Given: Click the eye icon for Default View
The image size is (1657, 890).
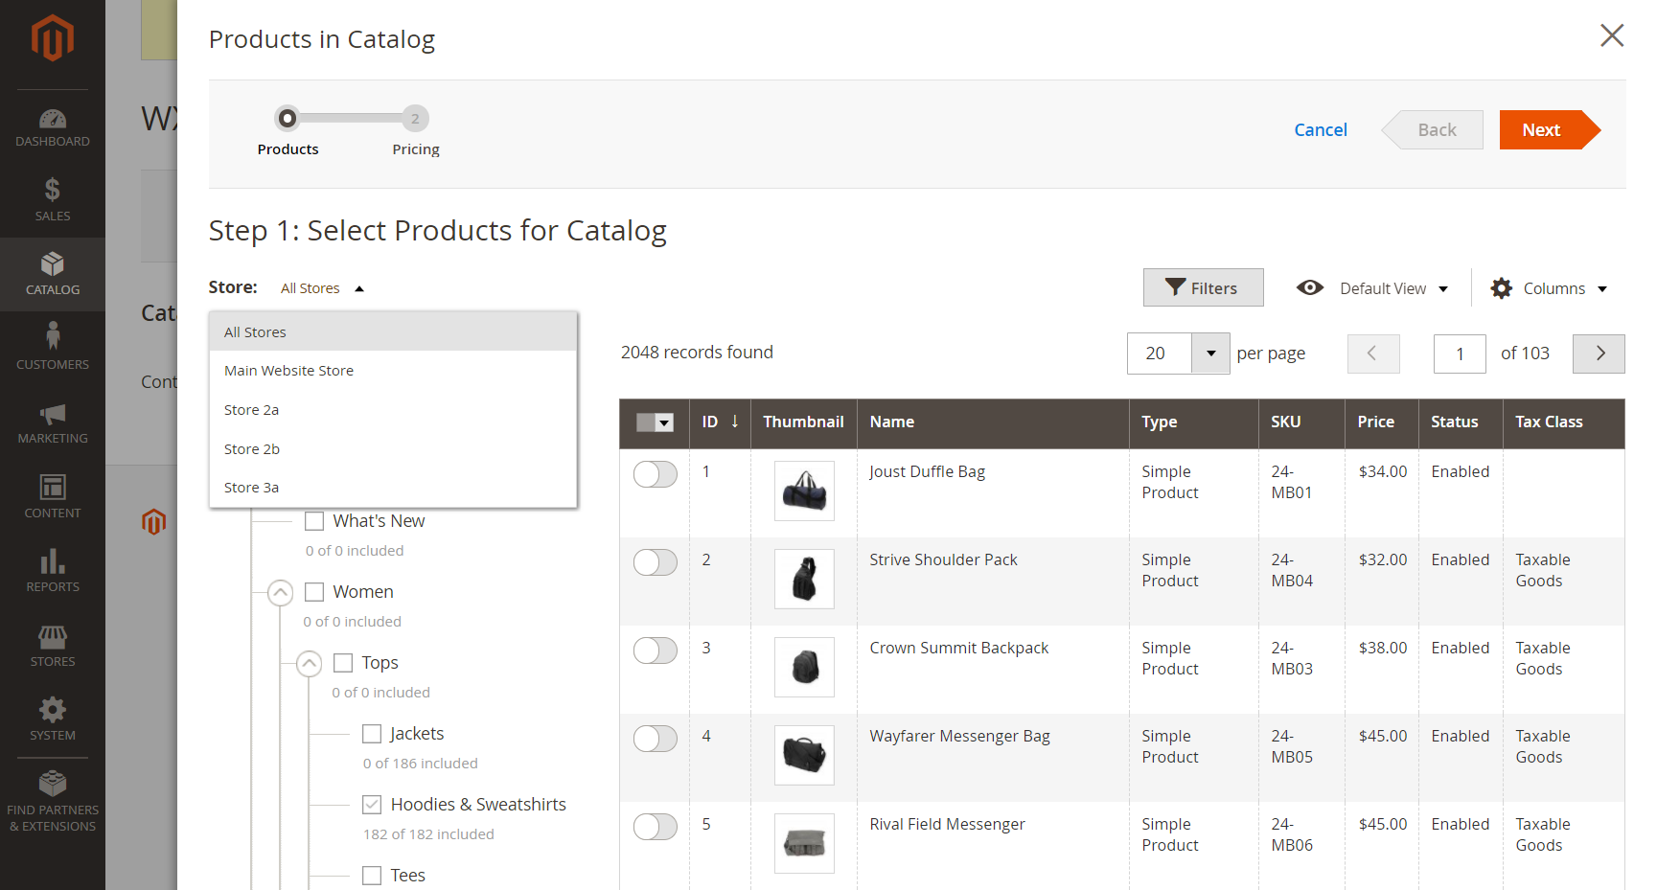Looking at the screenshot, I should coord(1310,287).
